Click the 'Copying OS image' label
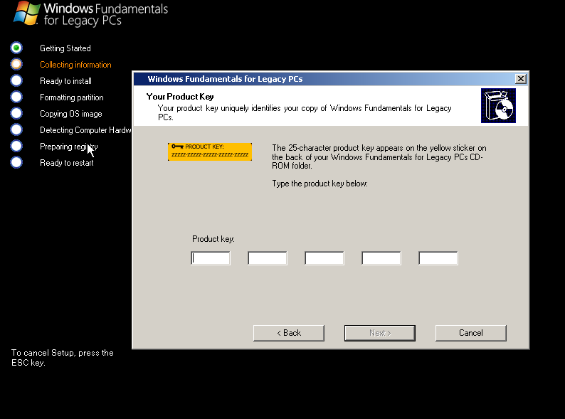This screenshot has width=565, height=419. [x=71, y=114]
